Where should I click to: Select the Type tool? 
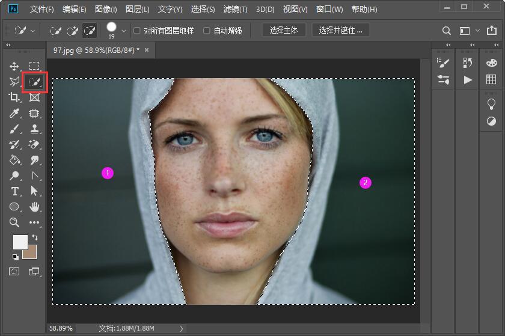point(14,191)
